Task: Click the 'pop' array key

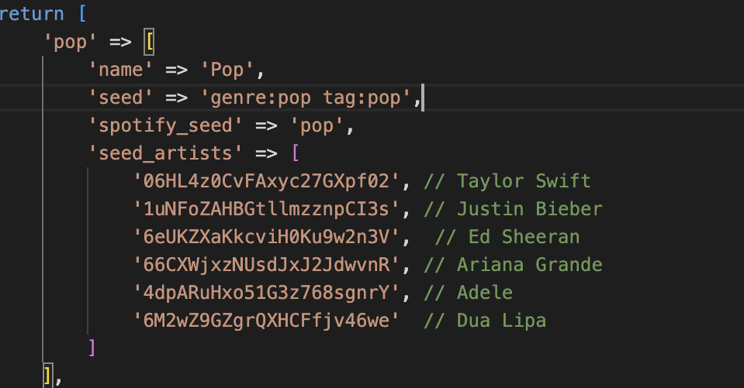Action: click(70, 42)
